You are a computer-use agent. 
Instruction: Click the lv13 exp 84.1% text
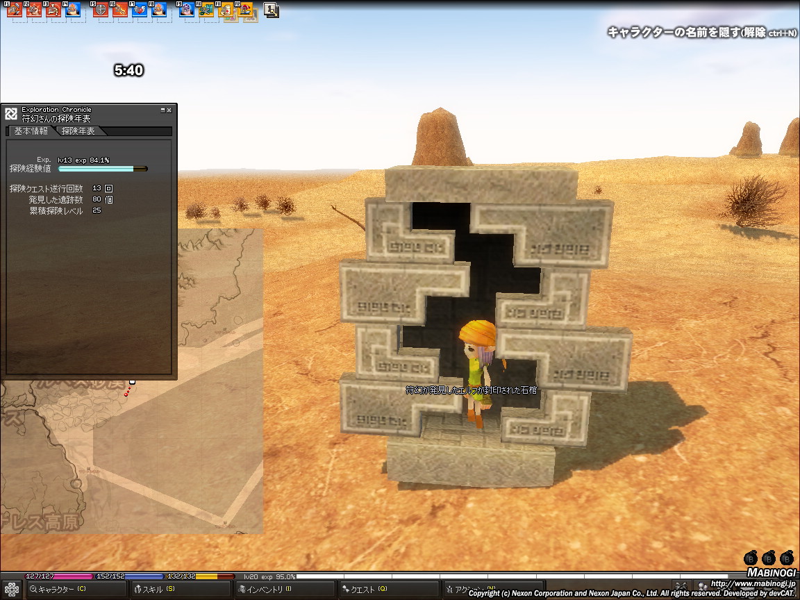click(x=83, y=160)
